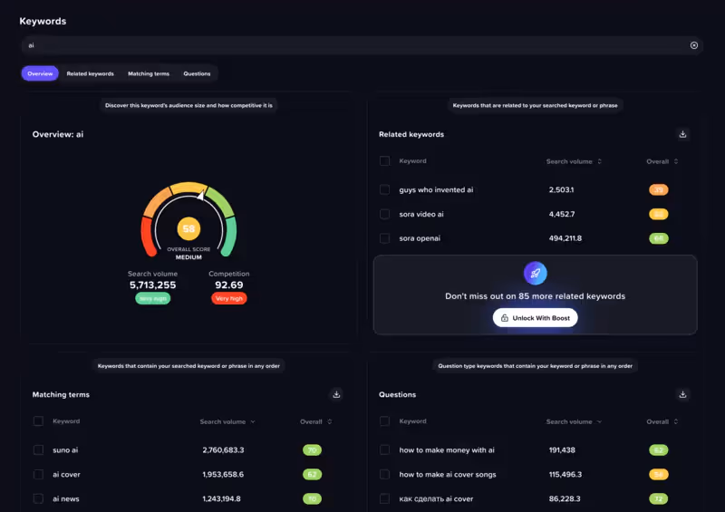
Task: Click the Very high competition badge
Action: coord(229,298)
